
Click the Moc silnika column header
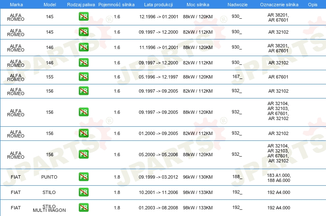[198, 5]
